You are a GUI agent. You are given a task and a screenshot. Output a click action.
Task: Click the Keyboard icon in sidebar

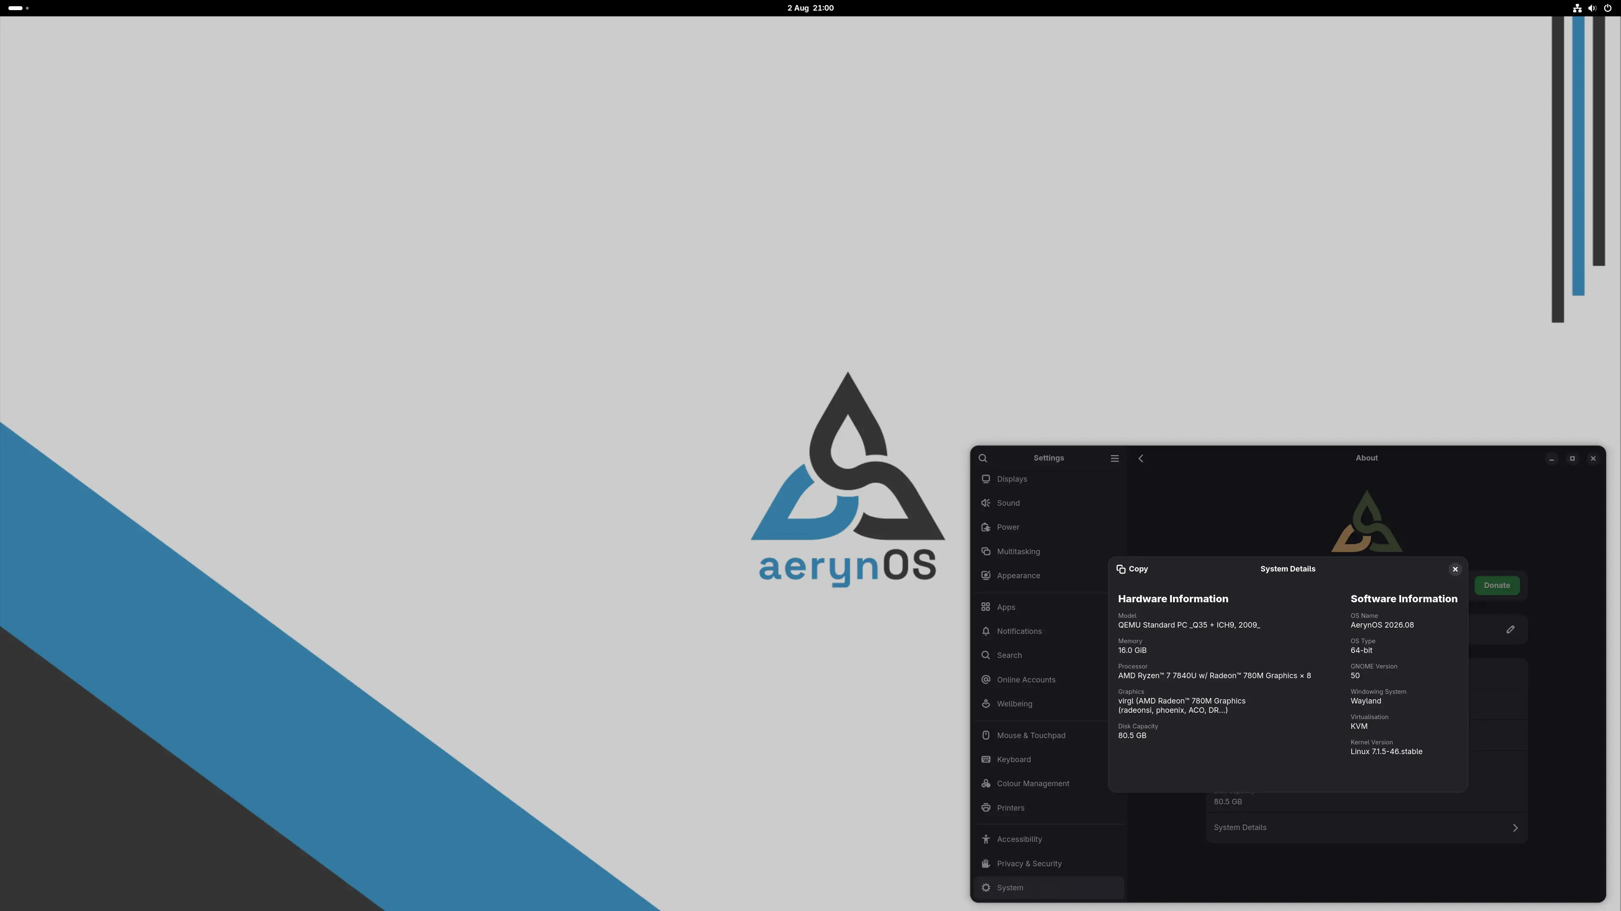click(986, 760)
